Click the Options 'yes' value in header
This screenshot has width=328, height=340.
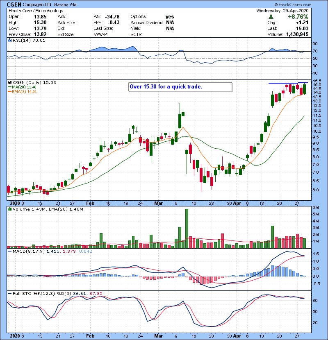point(169,16)
